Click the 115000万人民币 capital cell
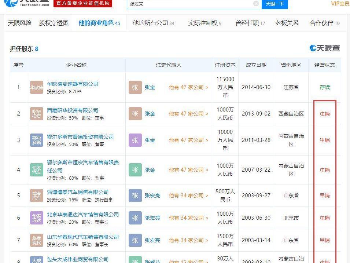 [225, 87]
